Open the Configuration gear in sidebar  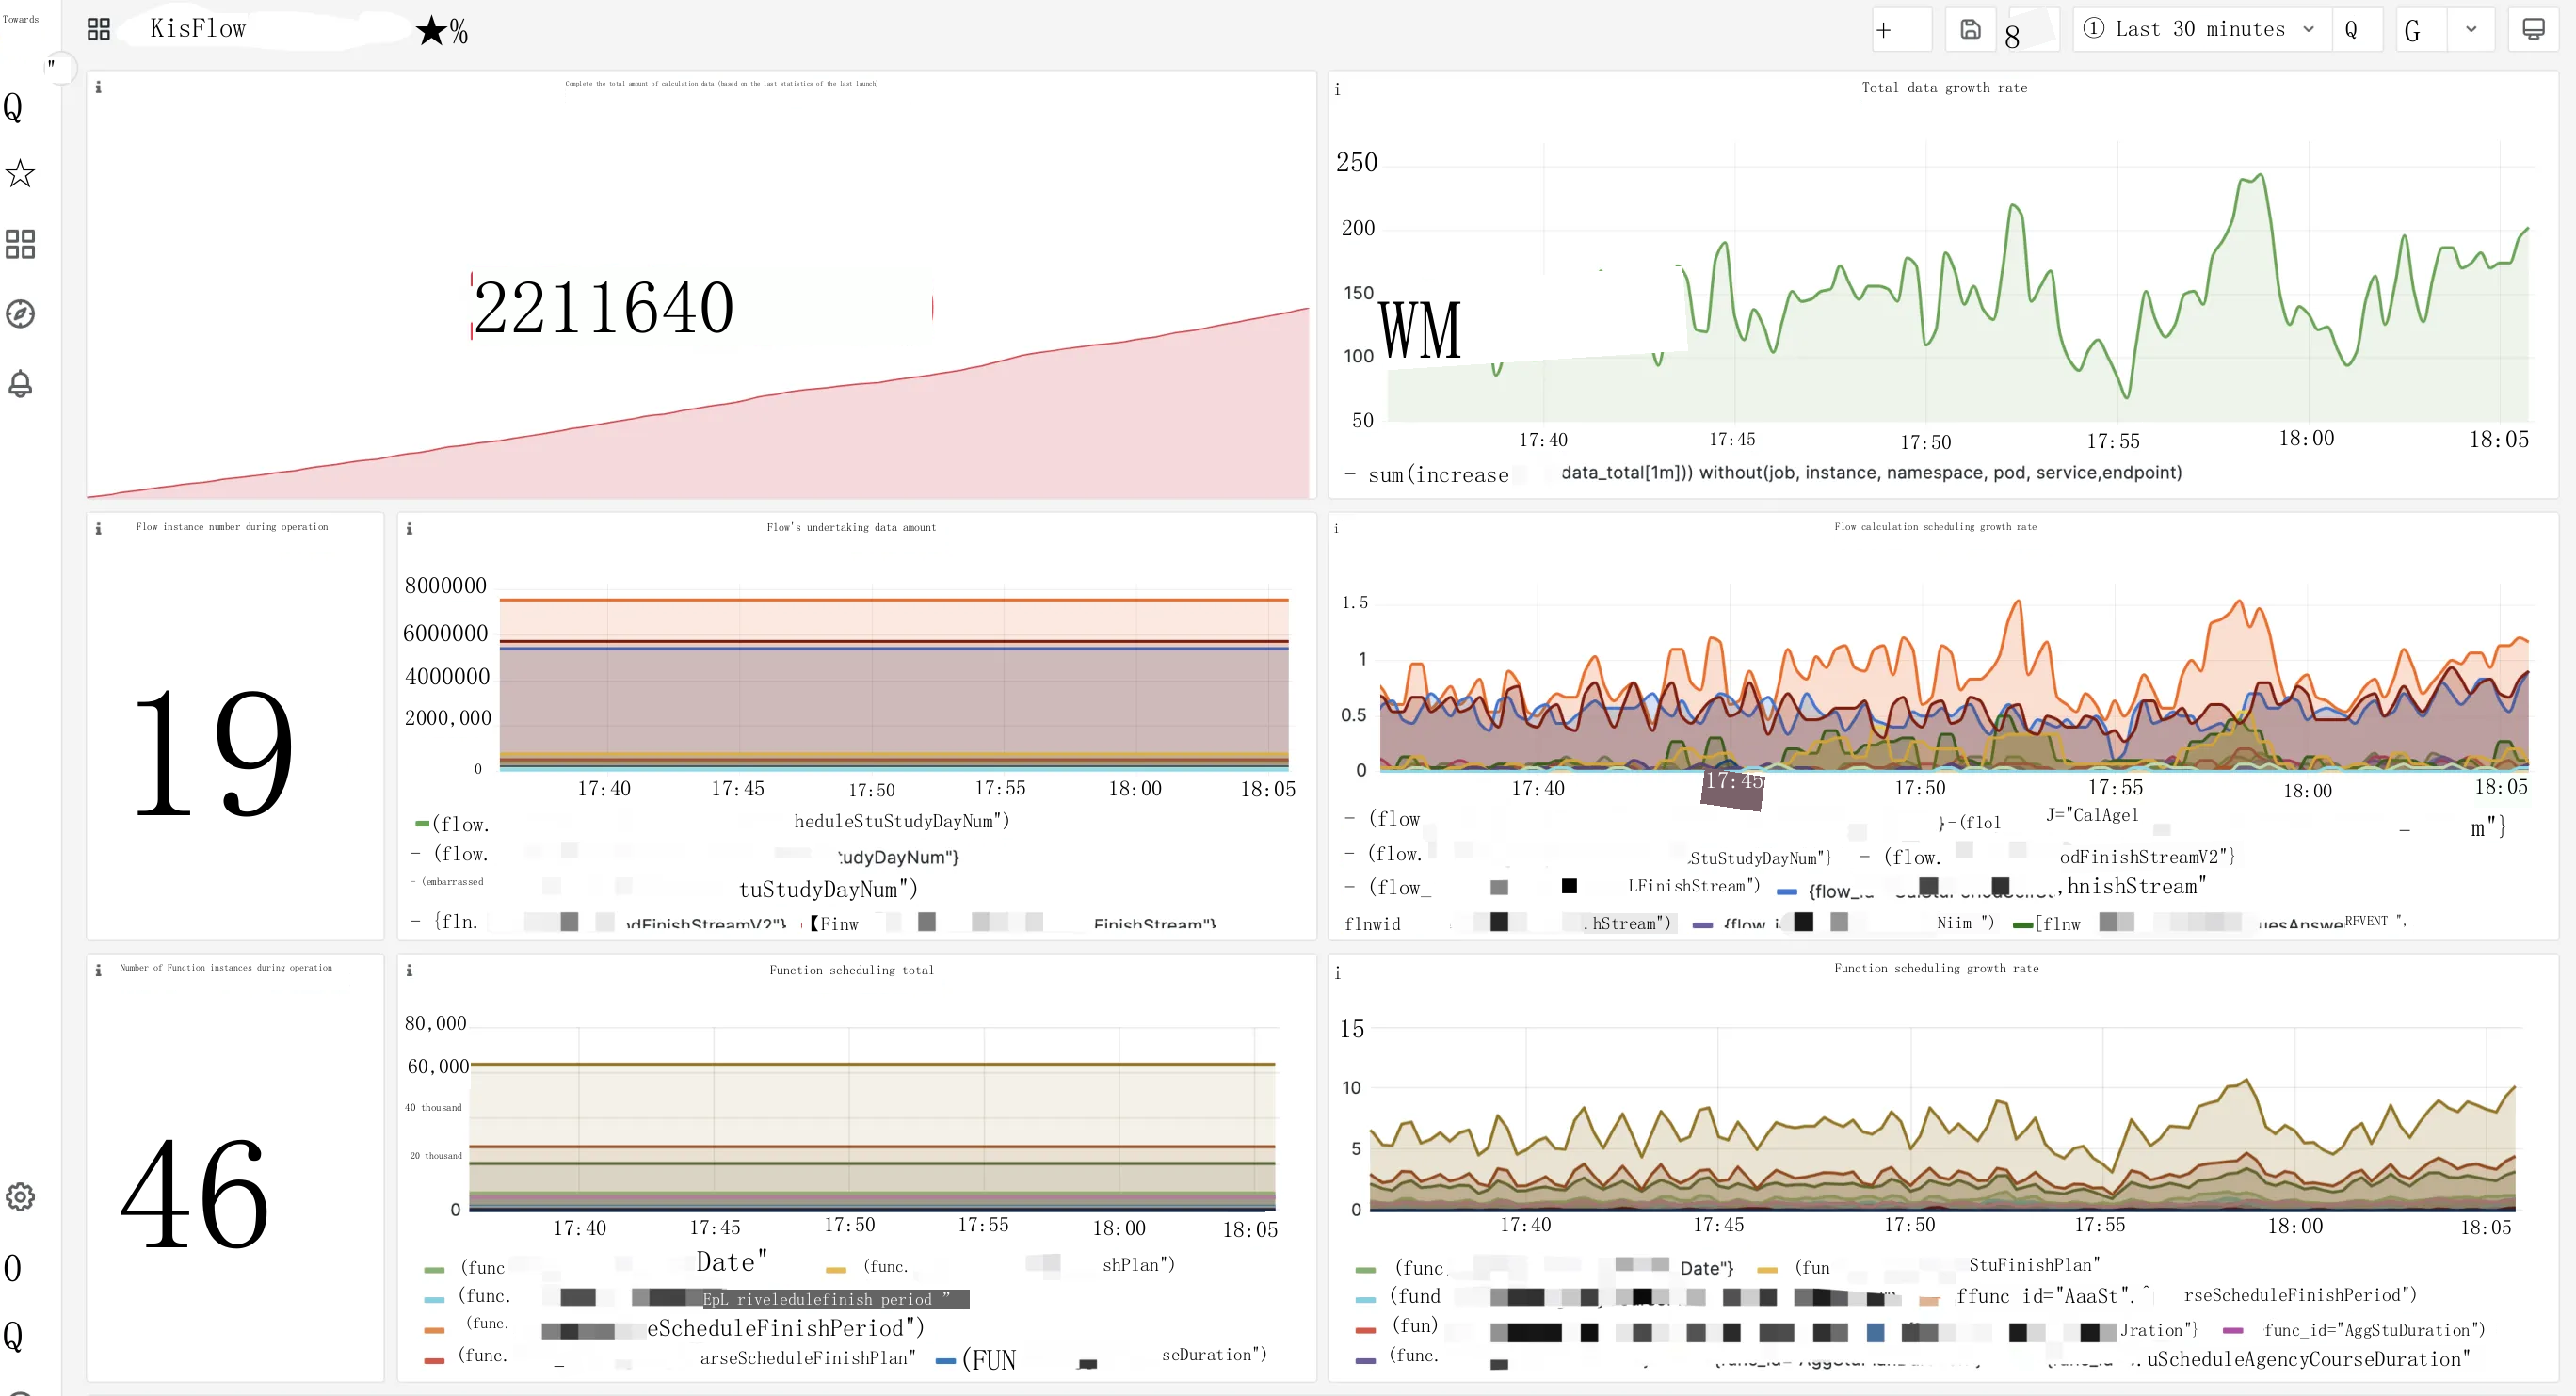(x=20, y=1197)
